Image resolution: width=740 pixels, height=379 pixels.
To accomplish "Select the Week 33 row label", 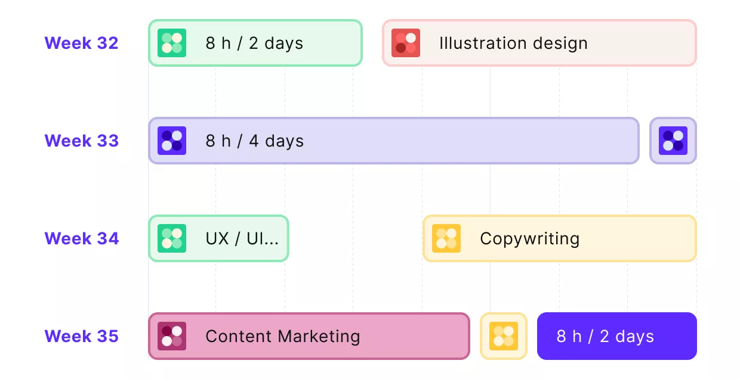I will (x=82, y=141).
